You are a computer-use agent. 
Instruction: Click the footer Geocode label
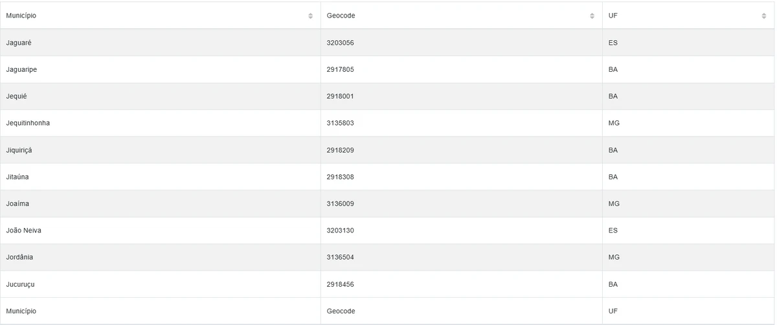341,311
